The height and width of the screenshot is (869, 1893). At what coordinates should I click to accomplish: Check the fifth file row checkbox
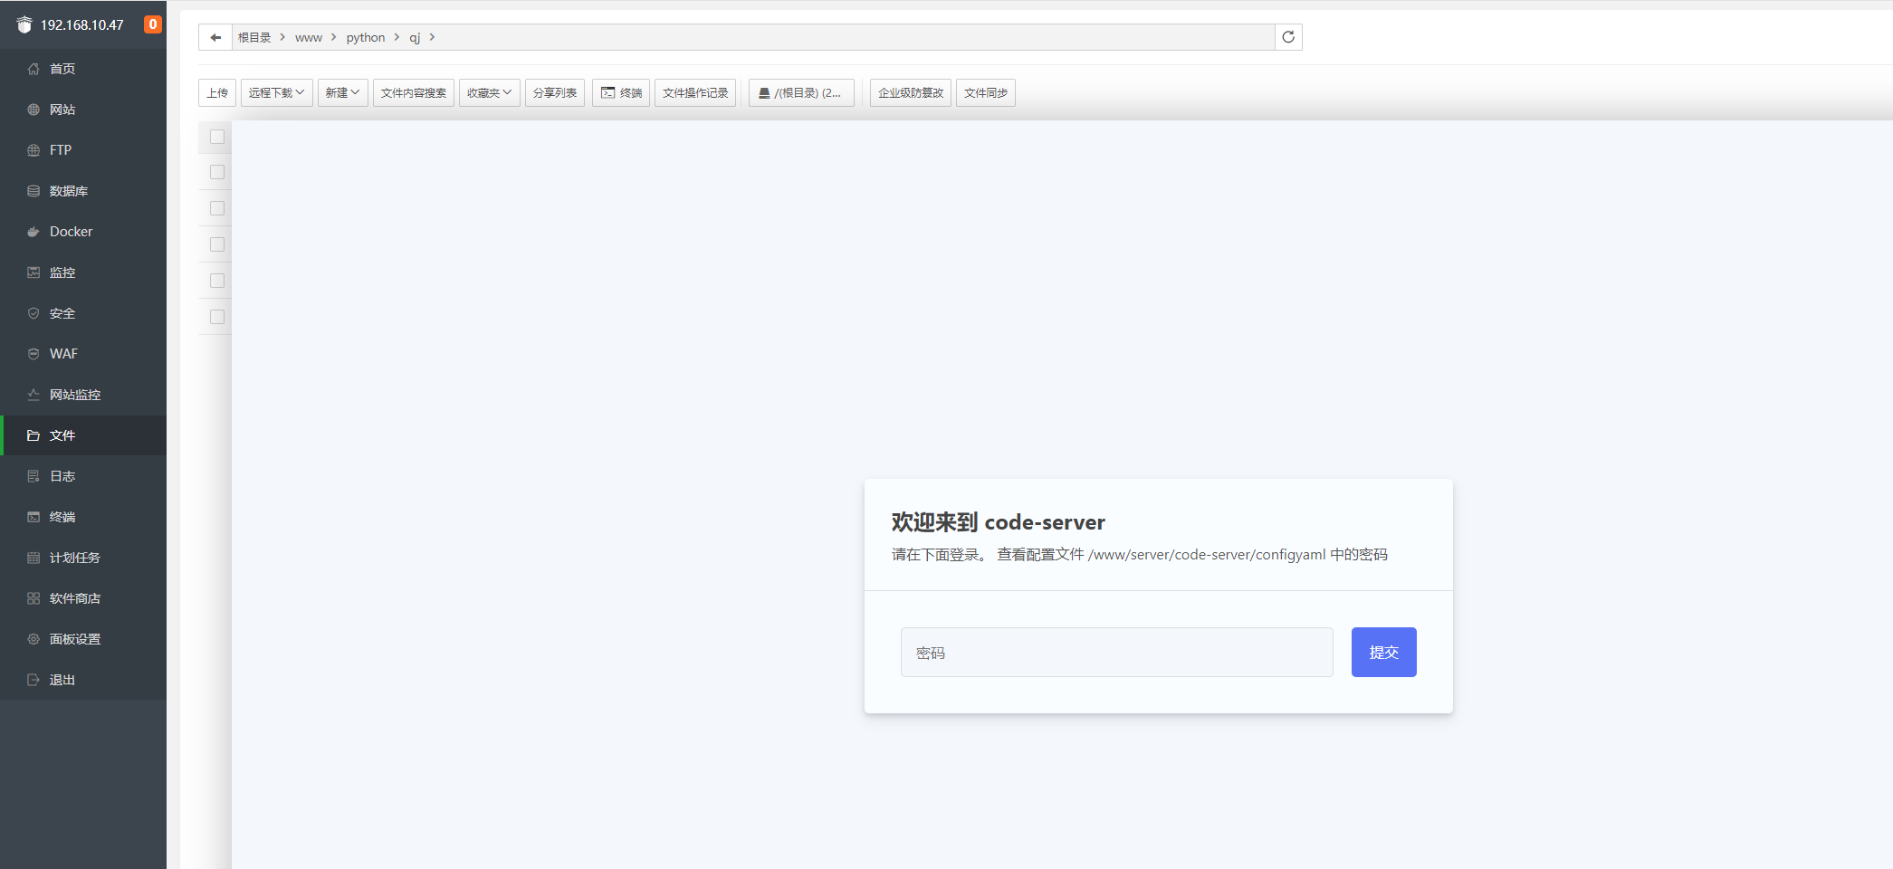click(x=217, y=281)
